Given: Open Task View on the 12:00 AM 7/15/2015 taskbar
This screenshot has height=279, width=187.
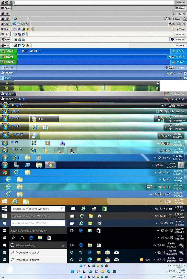Looking at the screenshot, I should [72, 231].
